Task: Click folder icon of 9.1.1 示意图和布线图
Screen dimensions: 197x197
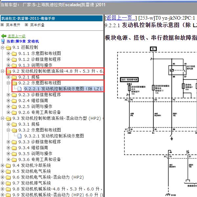Action: coord(14,54)
